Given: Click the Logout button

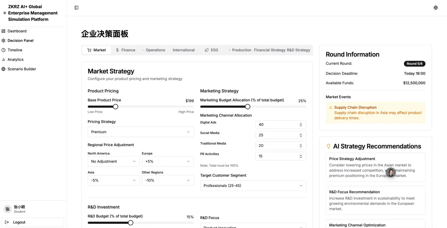Looking at the screenshot, I should 33,222.
